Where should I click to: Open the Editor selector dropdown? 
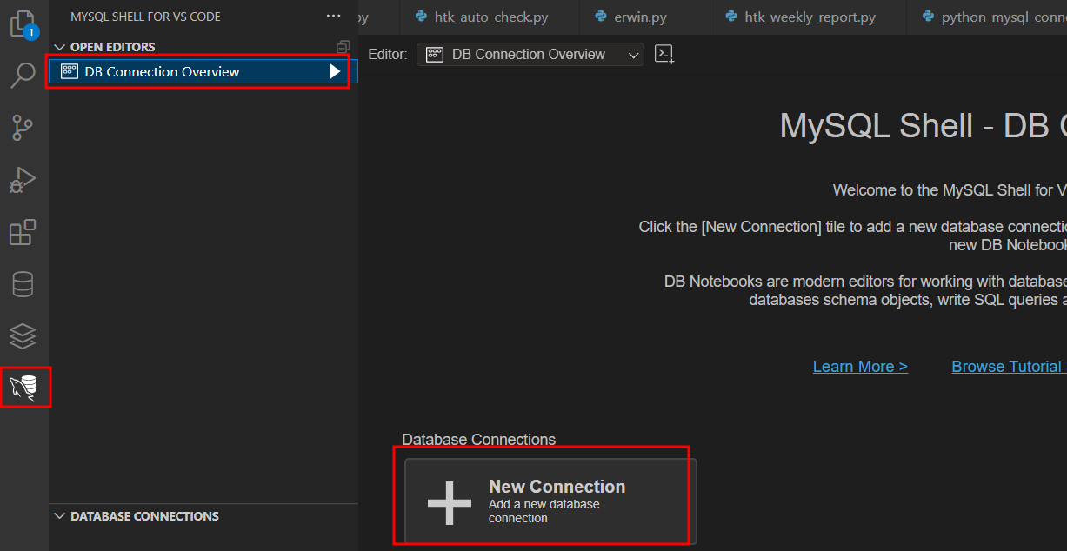click(530, 54)
